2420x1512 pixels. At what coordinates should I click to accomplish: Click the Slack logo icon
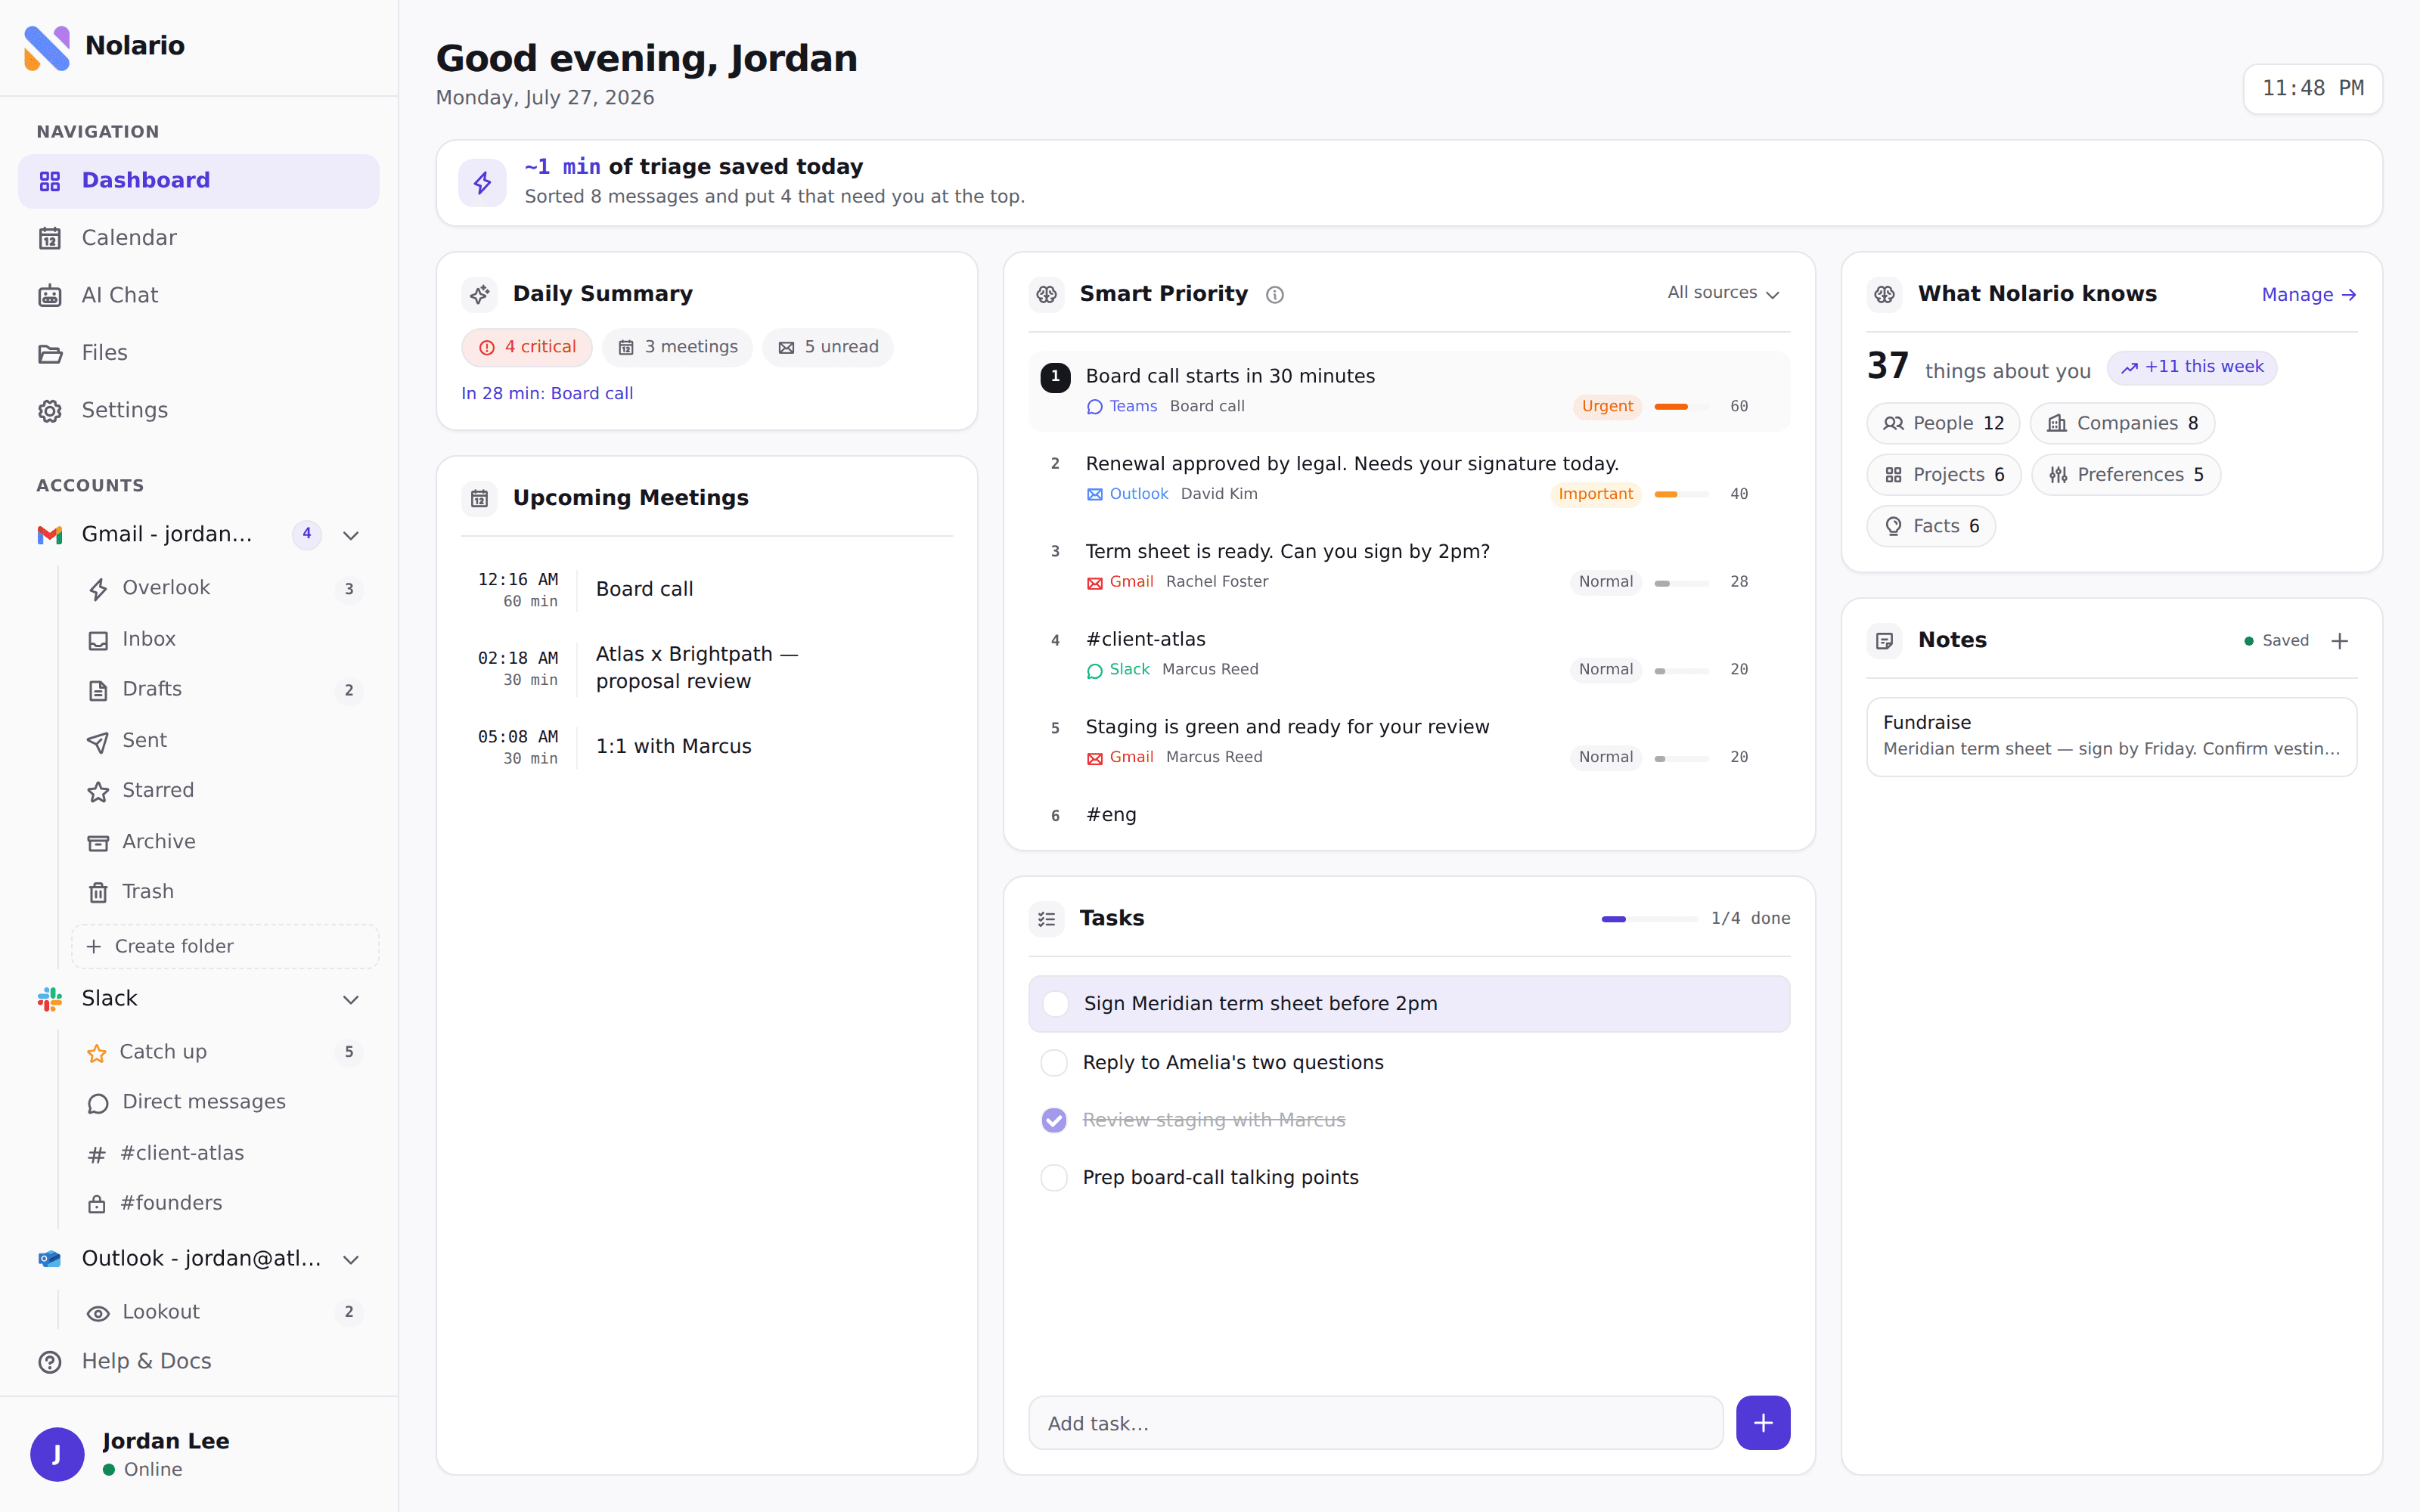point(50,999)
